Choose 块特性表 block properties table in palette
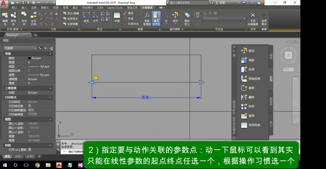Viewport: 326px width, 169px height. point(251,125)
